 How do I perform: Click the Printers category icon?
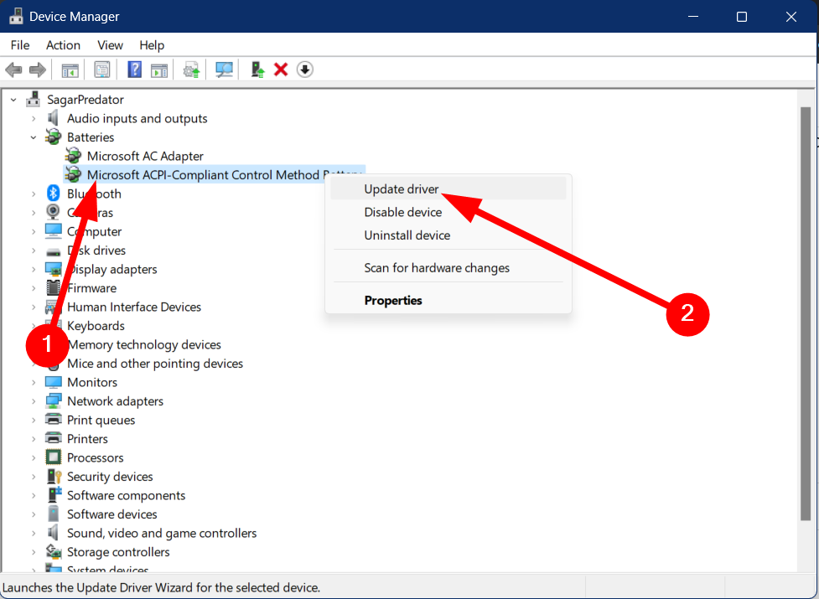pos(54,438)
